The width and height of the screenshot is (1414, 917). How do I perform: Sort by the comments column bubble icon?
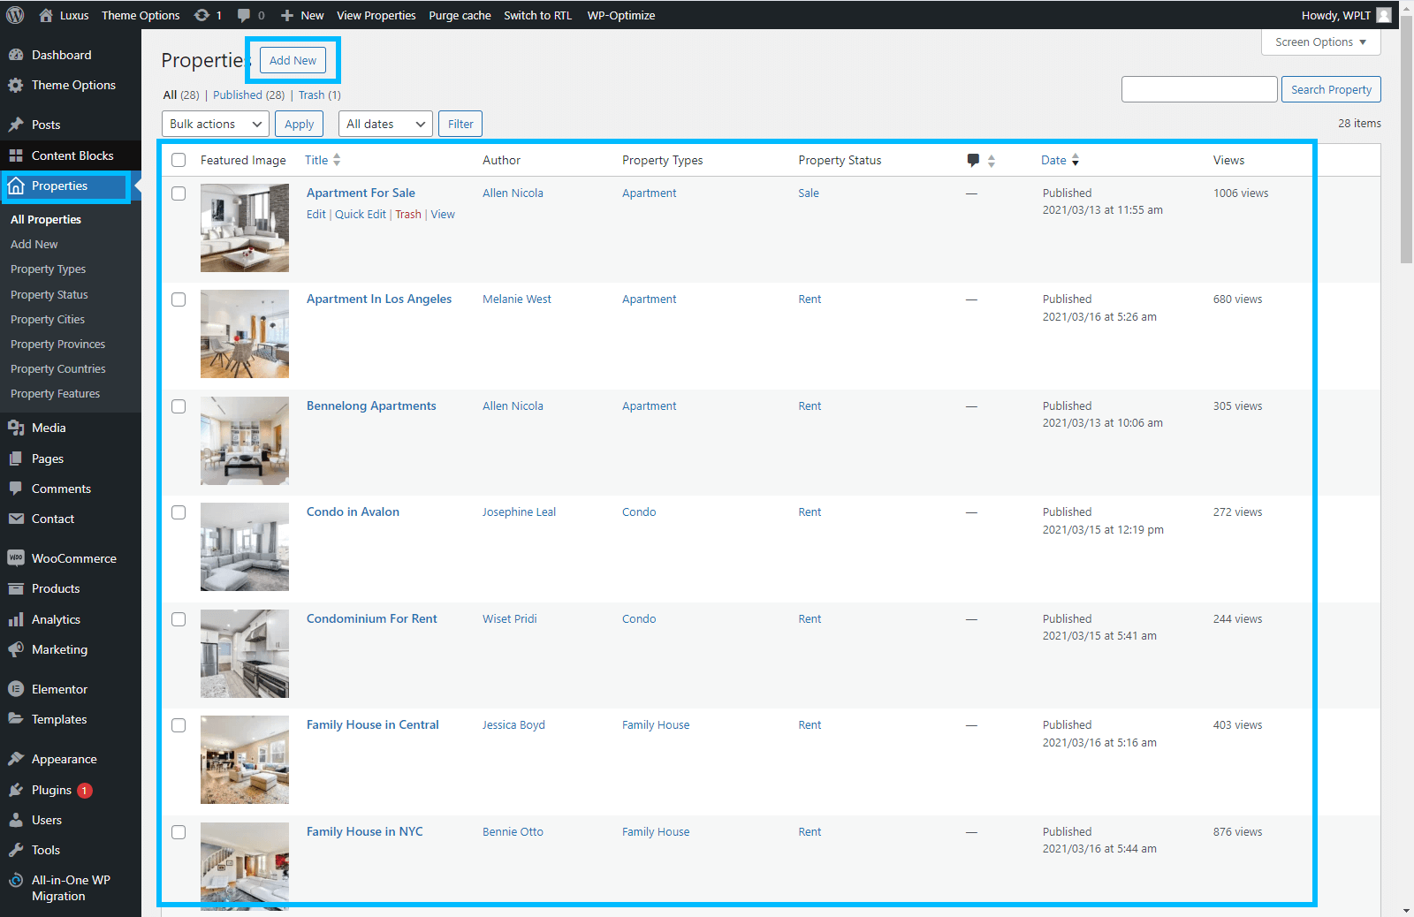973,160
